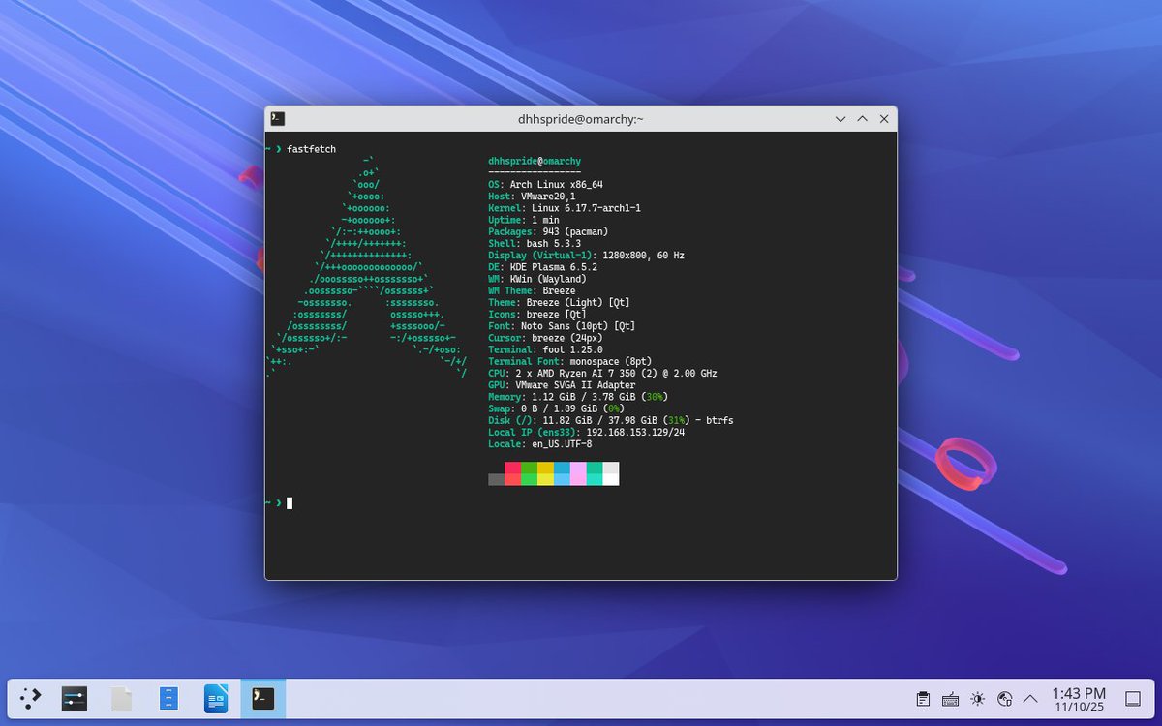
Task: Click the Icons: breeze [Qt] line
Action: (x=537, y=314)
